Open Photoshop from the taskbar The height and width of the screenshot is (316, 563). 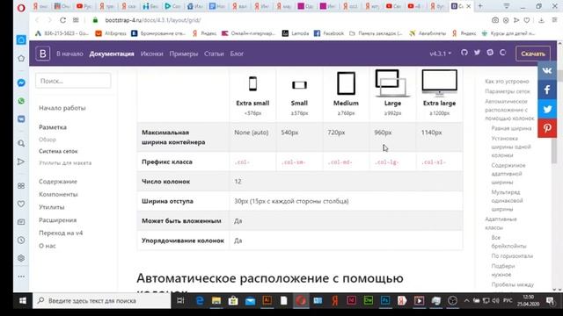385,300
